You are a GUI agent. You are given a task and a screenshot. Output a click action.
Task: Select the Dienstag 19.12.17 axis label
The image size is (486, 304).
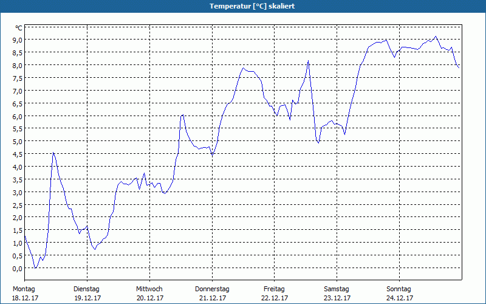(x=87, y=294)
